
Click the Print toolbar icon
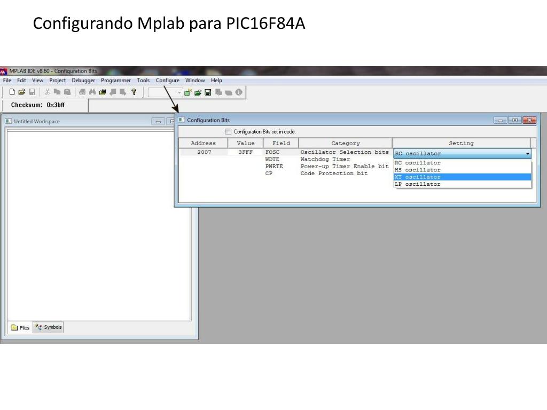tap(82, 92)
